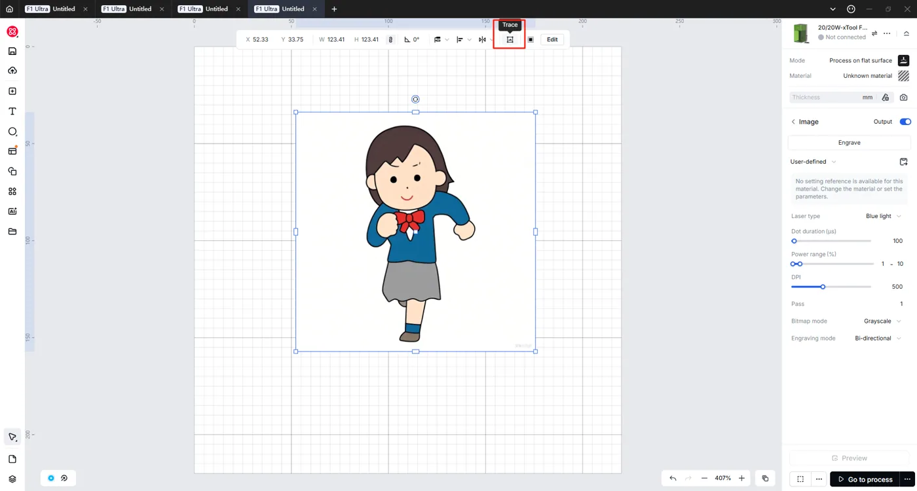Collapse the device panel
This screenshot has height=491, width=917.
click(907, 33)
